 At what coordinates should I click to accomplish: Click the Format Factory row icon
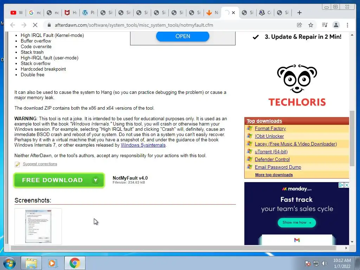pos(249,128)
